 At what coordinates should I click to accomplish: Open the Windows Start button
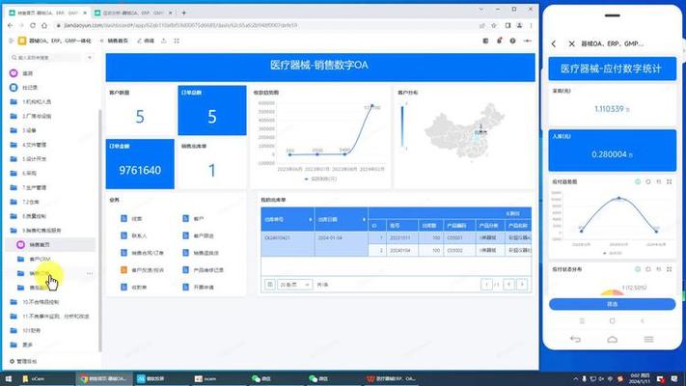click(8, 378)
